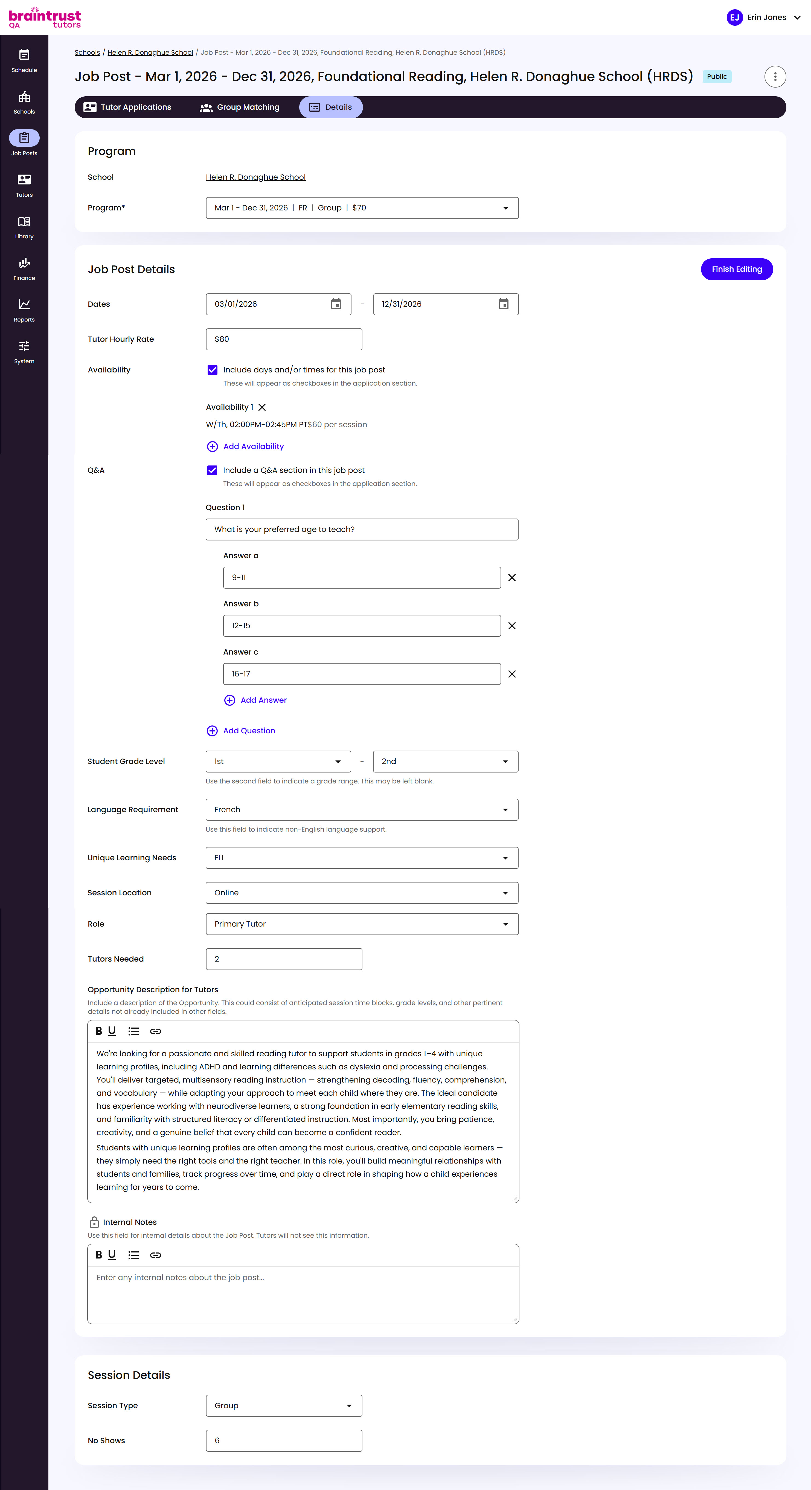Open Schedule in the sidebar
The image size is (811, 1490).
point(24,61)
